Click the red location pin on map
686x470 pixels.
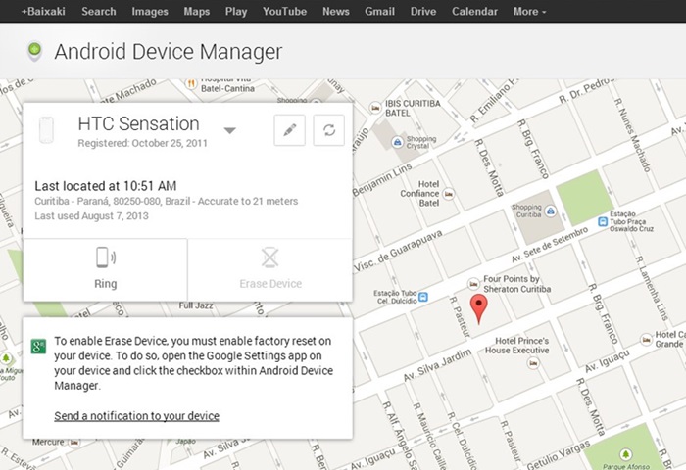479,308
